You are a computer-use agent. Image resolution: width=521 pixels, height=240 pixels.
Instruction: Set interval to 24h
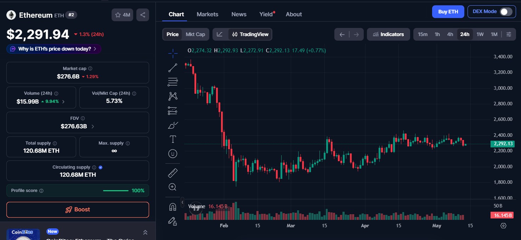465,34
